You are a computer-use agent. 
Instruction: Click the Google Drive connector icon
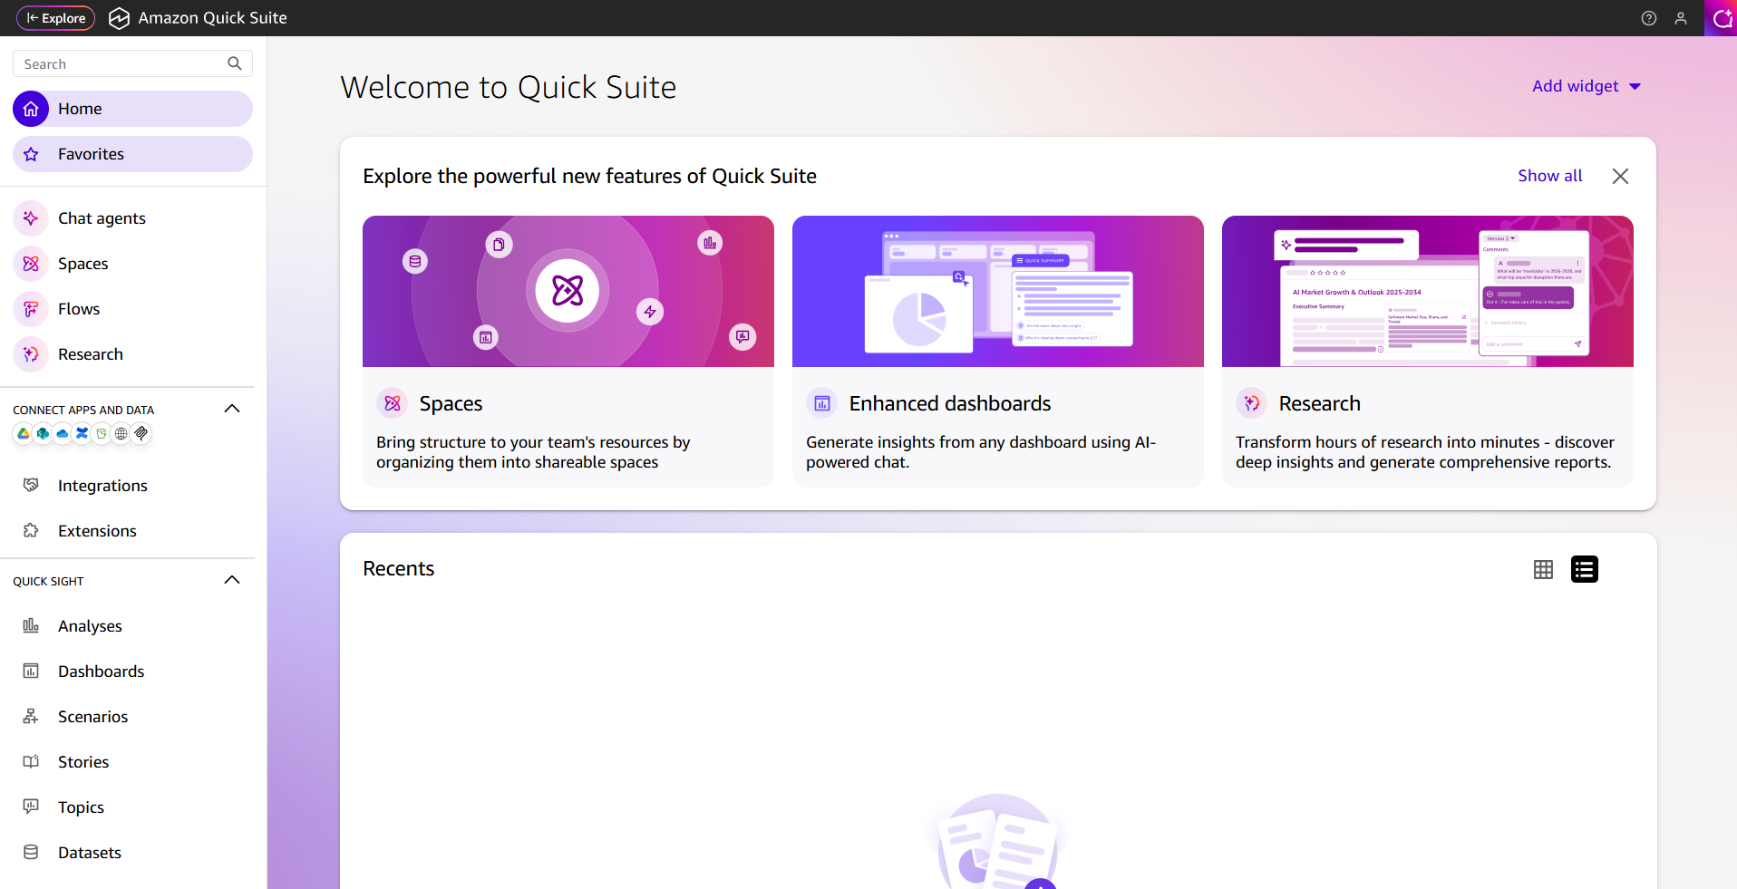pos(24,434)
